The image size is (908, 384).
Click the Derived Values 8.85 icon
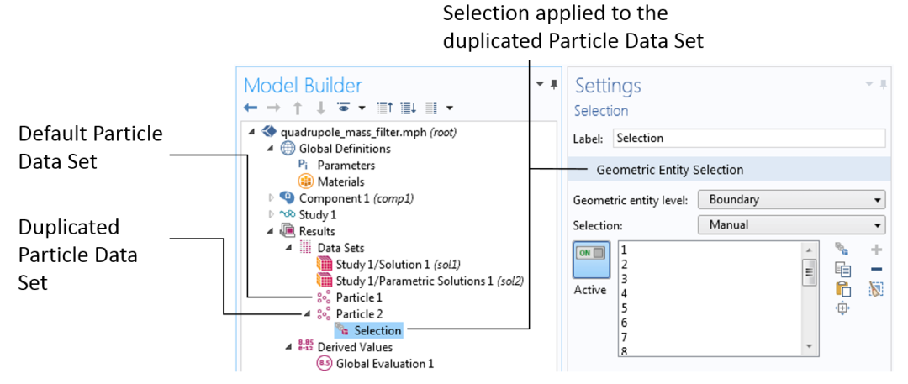(x=305, y=347)
